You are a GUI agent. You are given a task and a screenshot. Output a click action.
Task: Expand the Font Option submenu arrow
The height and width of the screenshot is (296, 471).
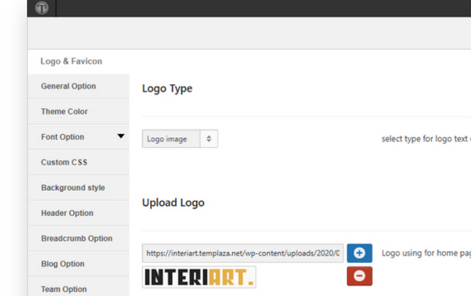120,137
